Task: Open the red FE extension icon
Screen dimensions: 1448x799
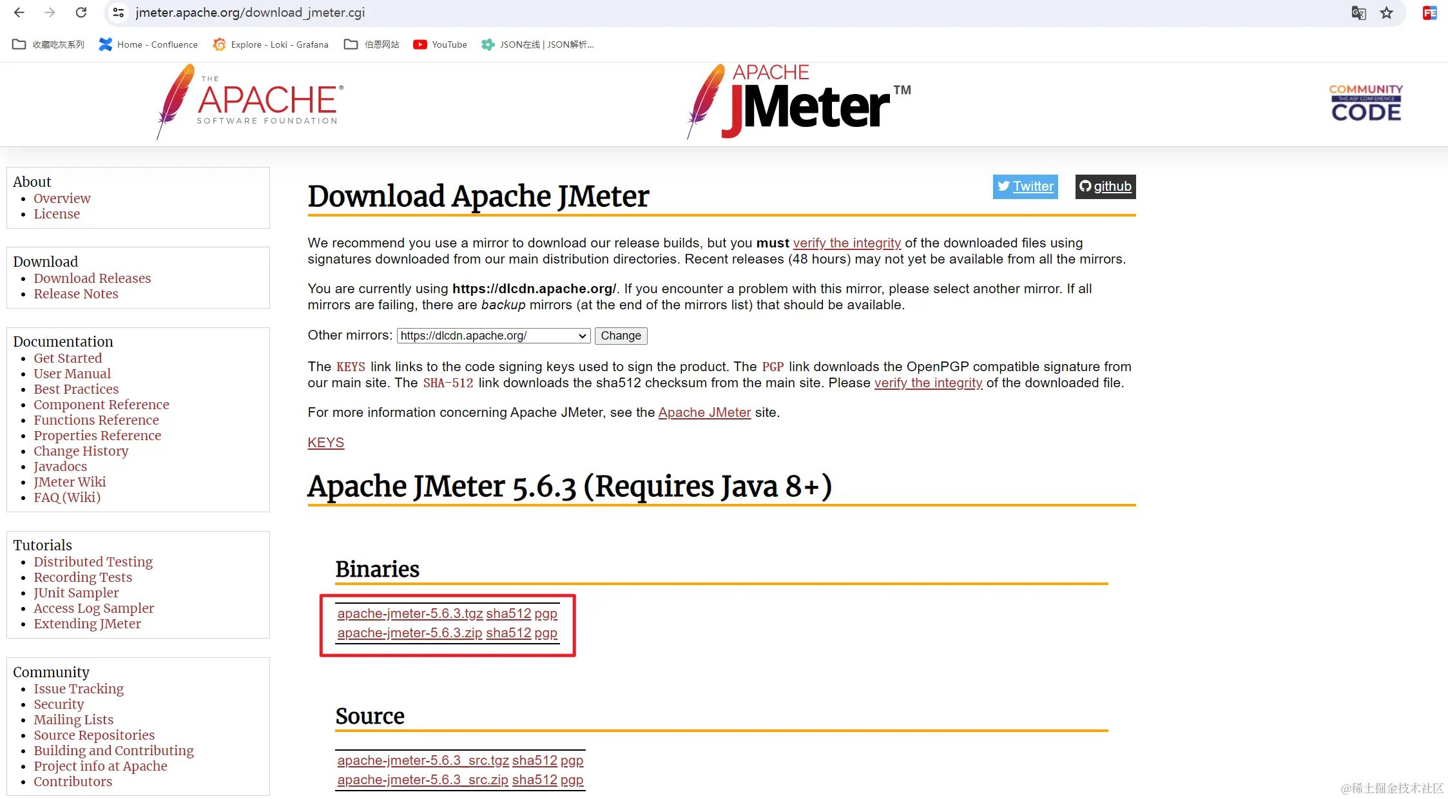Action: click(x=1430, y=13)
